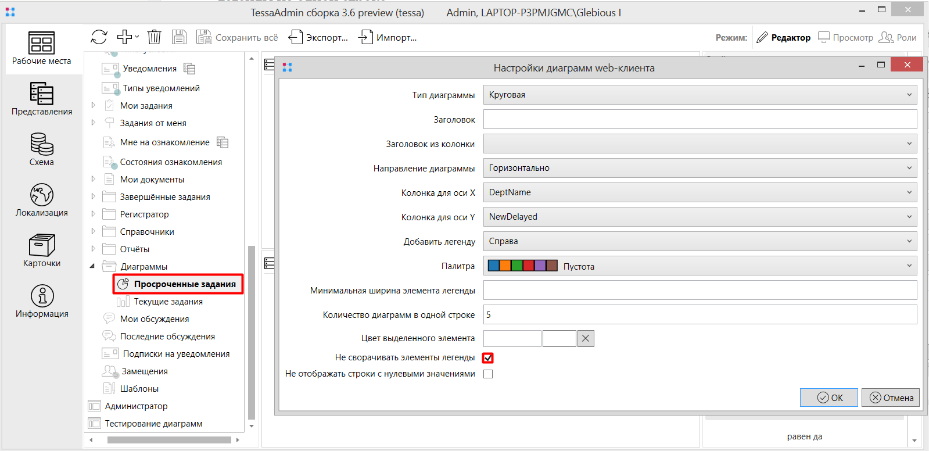Open the Информация section
This screenshot has width=929, height=451.
42,301
